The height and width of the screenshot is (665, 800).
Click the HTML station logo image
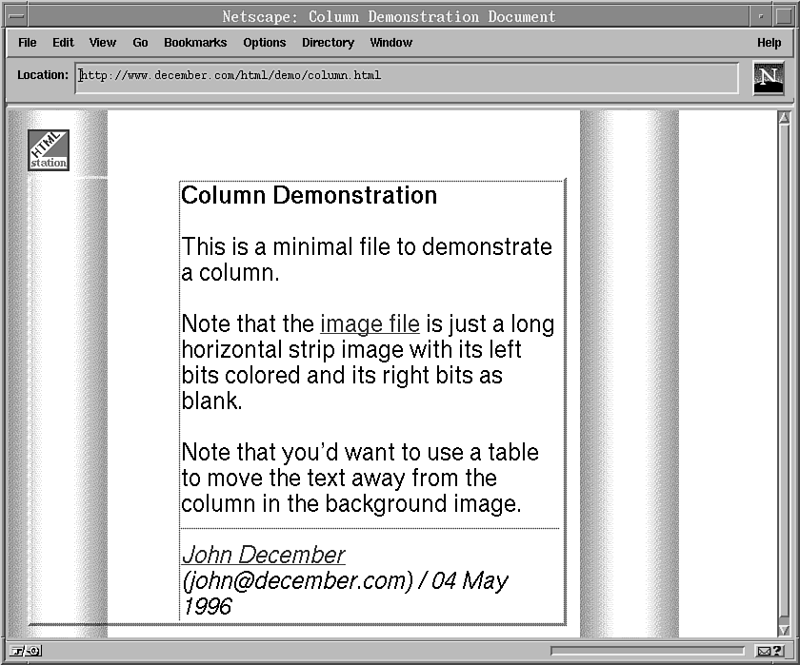point(49,149)
